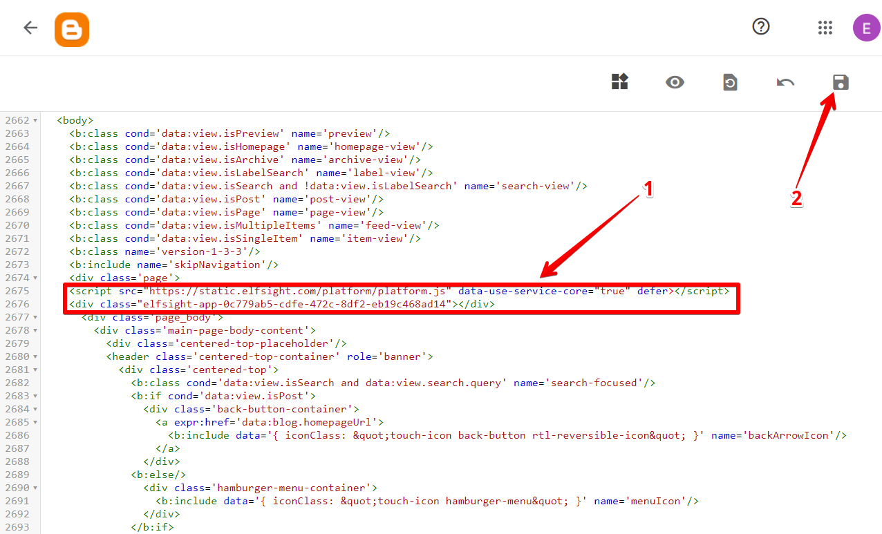882x534 pixels.
Task: Click the name='item-view' code line
Action: tap(245, 238)
